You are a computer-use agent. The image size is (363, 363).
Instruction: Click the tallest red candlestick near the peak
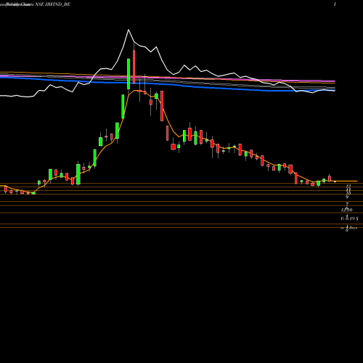click(134, 67)
